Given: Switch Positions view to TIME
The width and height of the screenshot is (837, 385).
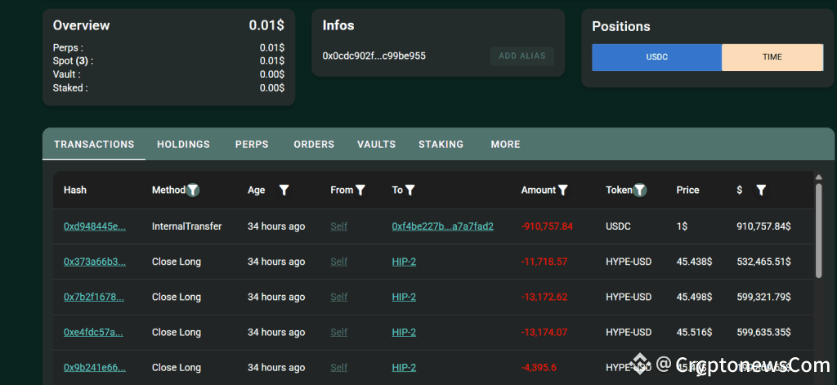Looking at the screenshot, I should [772, 57].
